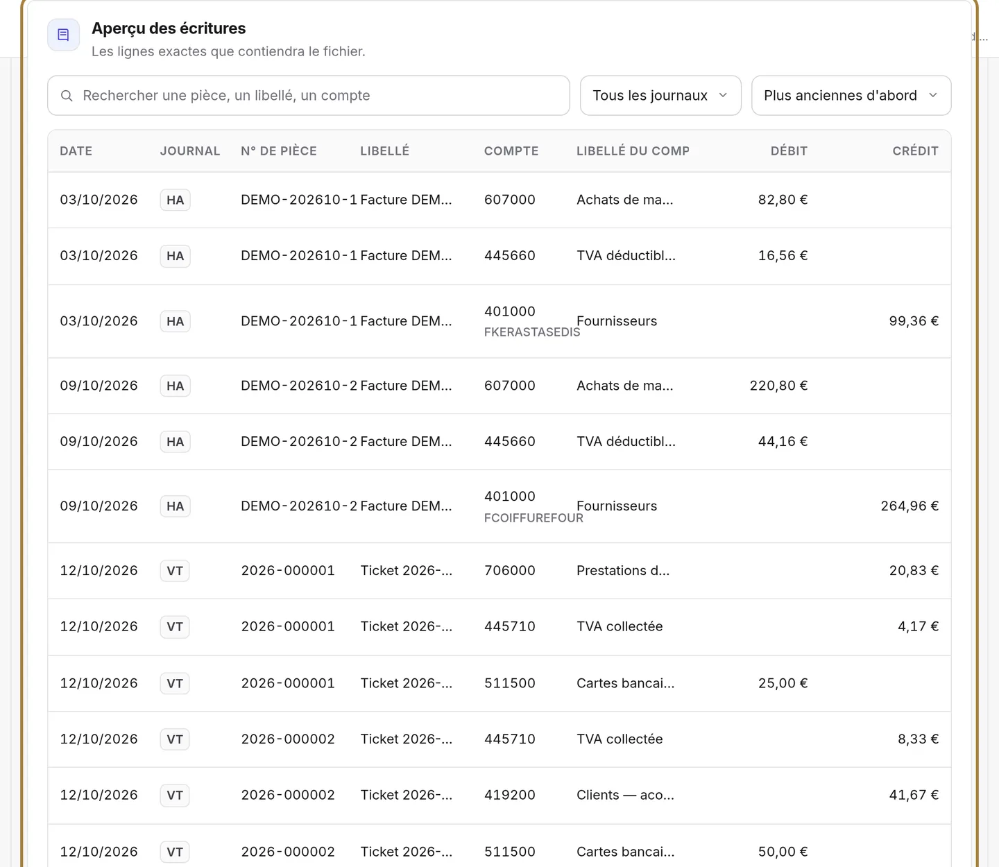Image resolution: width=999 pixels, height=867 pixels.
Task: Click the HA badge on the 82,80 € row
Action: tap(176, 200)
